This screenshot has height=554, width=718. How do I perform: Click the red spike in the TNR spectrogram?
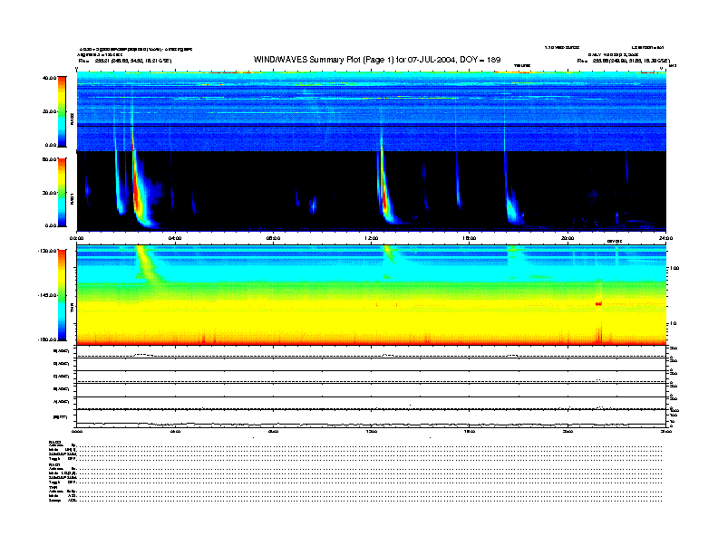(x=598, y=303)
